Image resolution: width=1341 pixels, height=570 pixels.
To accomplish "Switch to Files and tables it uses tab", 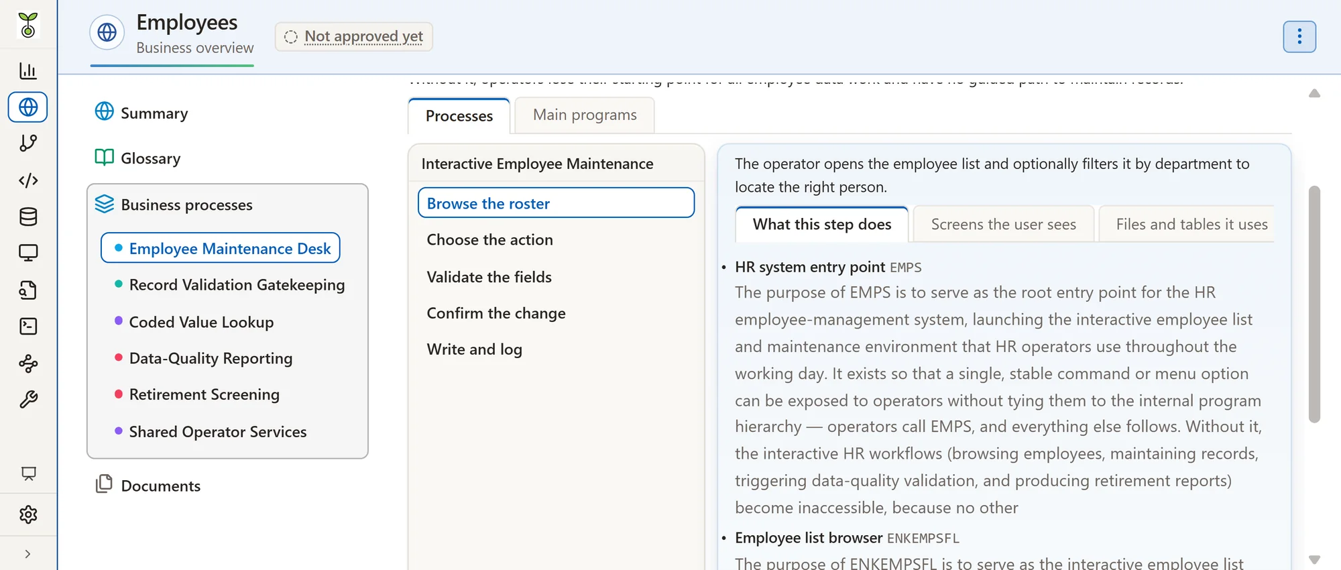I will click(x=1188, y=225).
